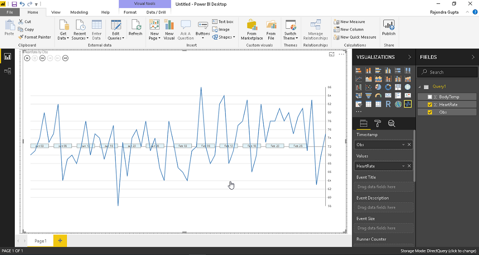Screen dimensions: 479x255
Task: Select the Page1 report tab
Action: (40, 241)
